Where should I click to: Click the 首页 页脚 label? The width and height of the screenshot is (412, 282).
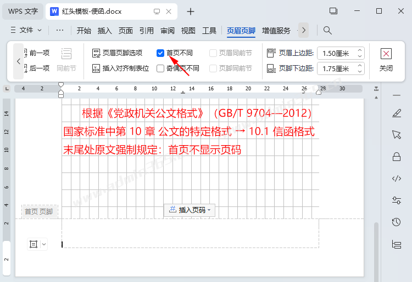click(38, 211)
